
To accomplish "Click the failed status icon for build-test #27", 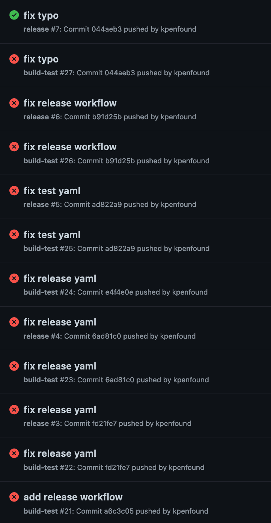I will [x=14, y=59].
